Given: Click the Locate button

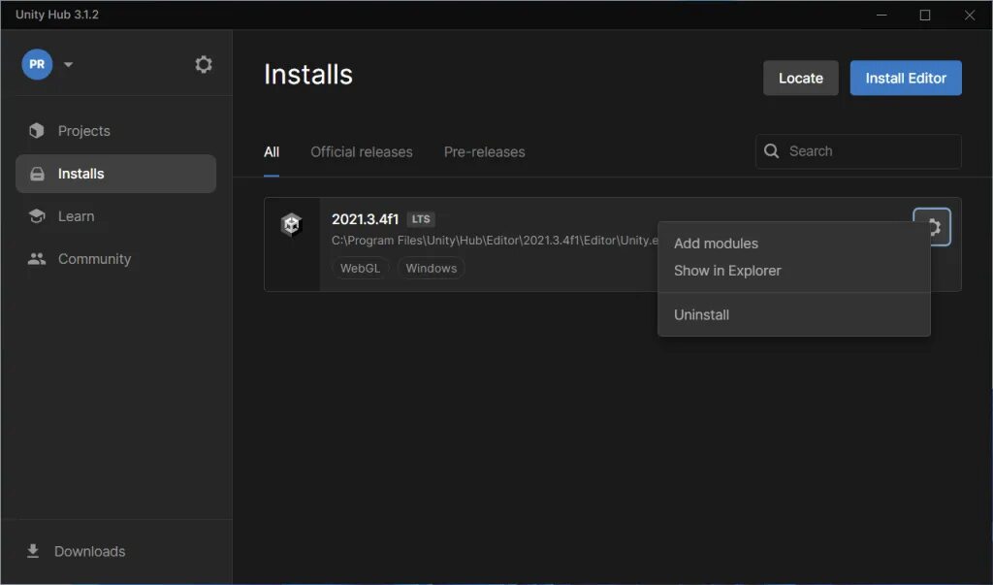Looking at the screenshot, I should coord(800,78).
